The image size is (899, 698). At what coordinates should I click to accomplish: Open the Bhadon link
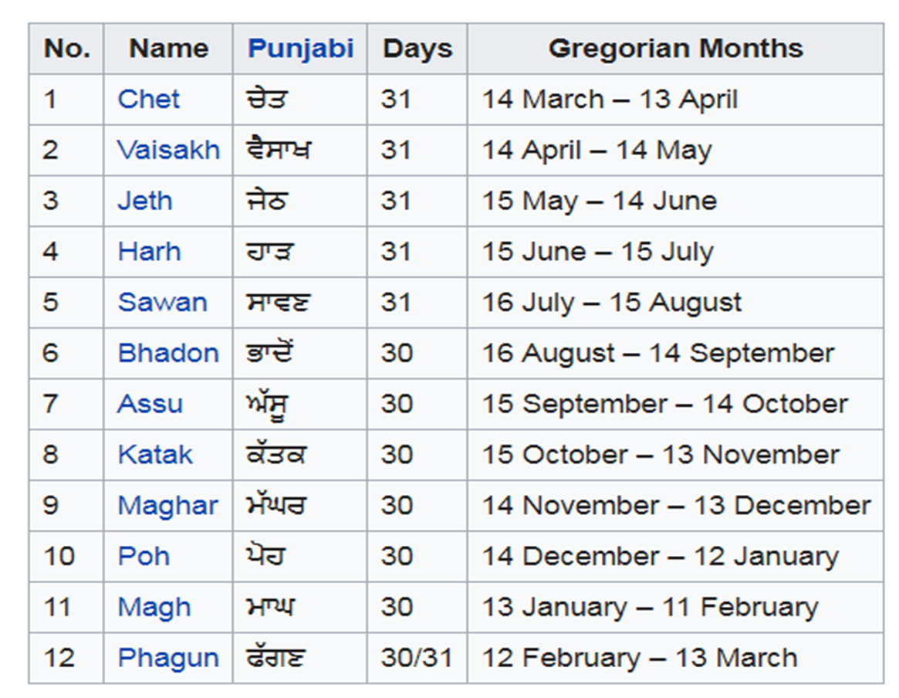[x=168, y=353]
